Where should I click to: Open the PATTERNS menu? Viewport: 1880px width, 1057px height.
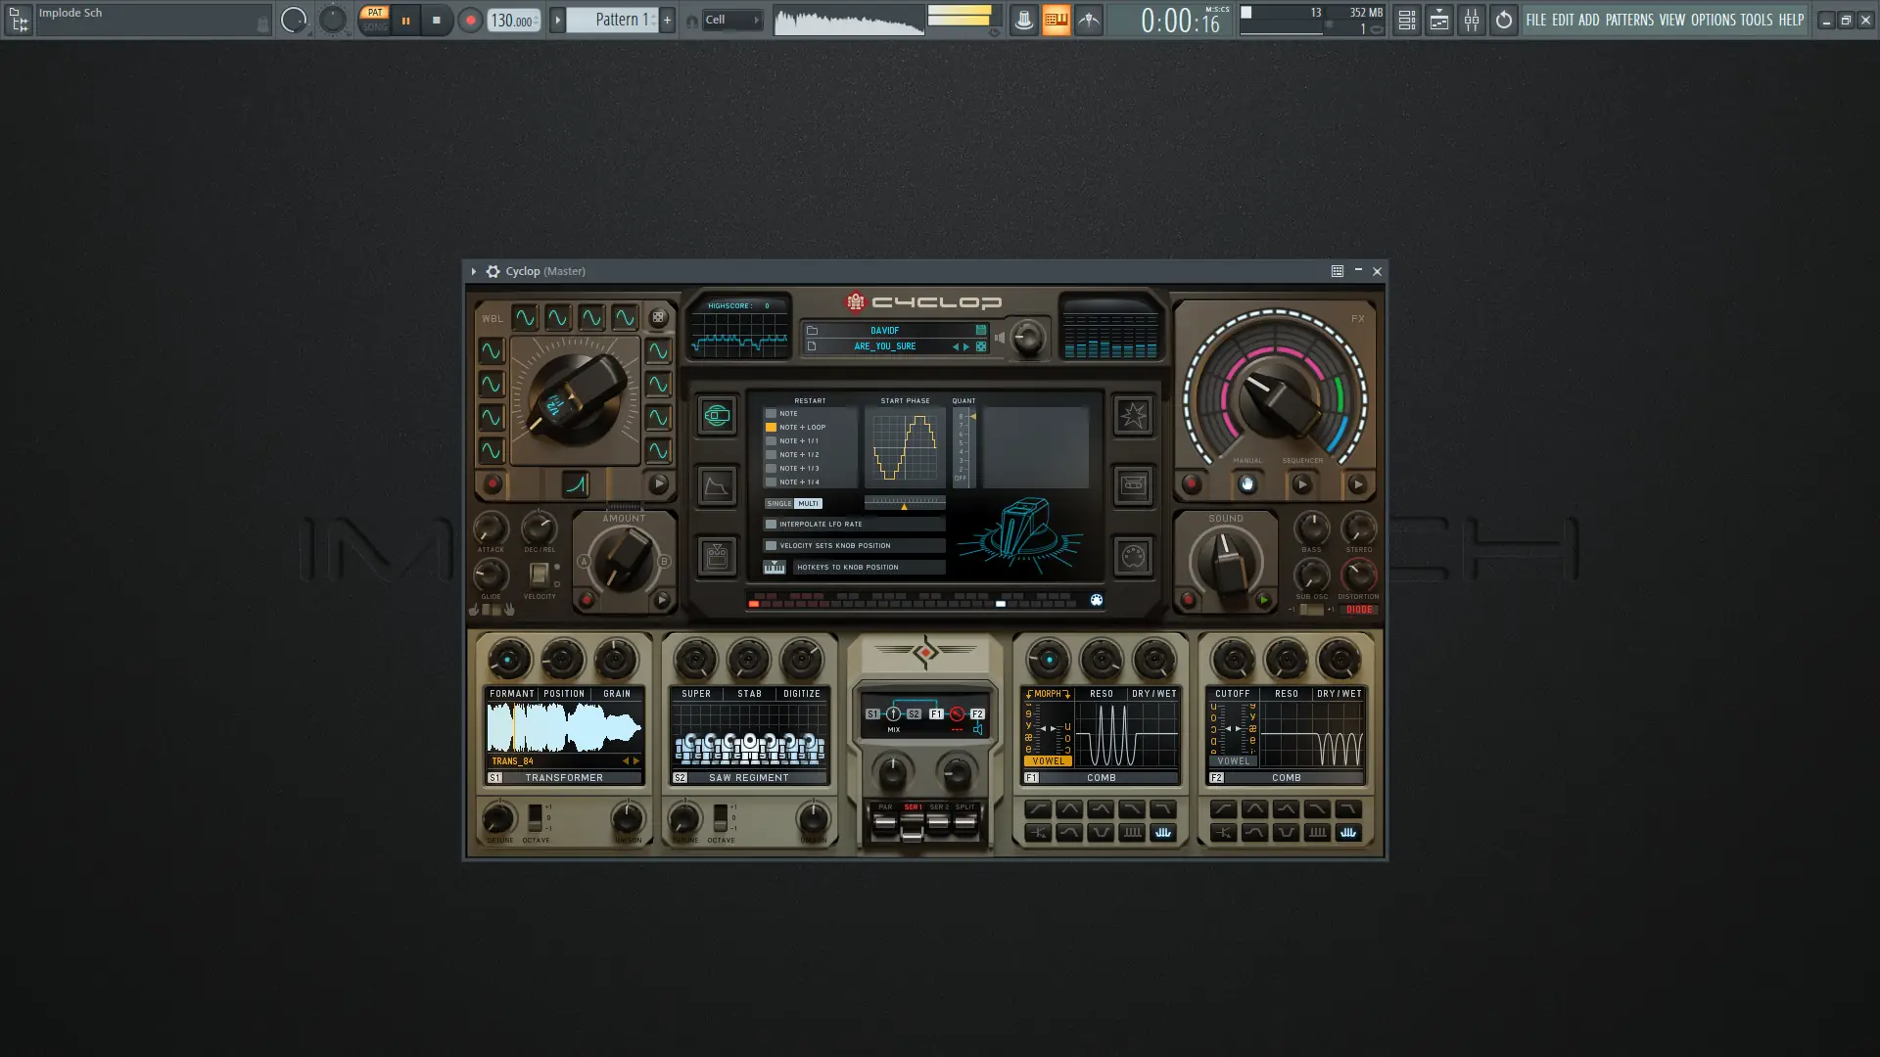tap(1629, 20)
